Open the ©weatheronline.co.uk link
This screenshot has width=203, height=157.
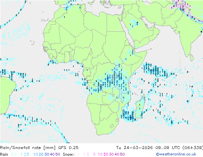176,154
